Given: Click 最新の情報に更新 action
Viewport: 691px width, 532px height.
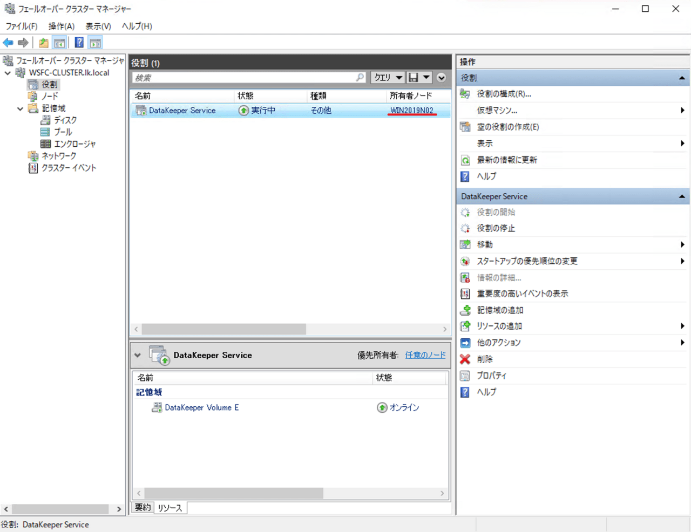Looking at the screenshot, I should coord(507,160).
